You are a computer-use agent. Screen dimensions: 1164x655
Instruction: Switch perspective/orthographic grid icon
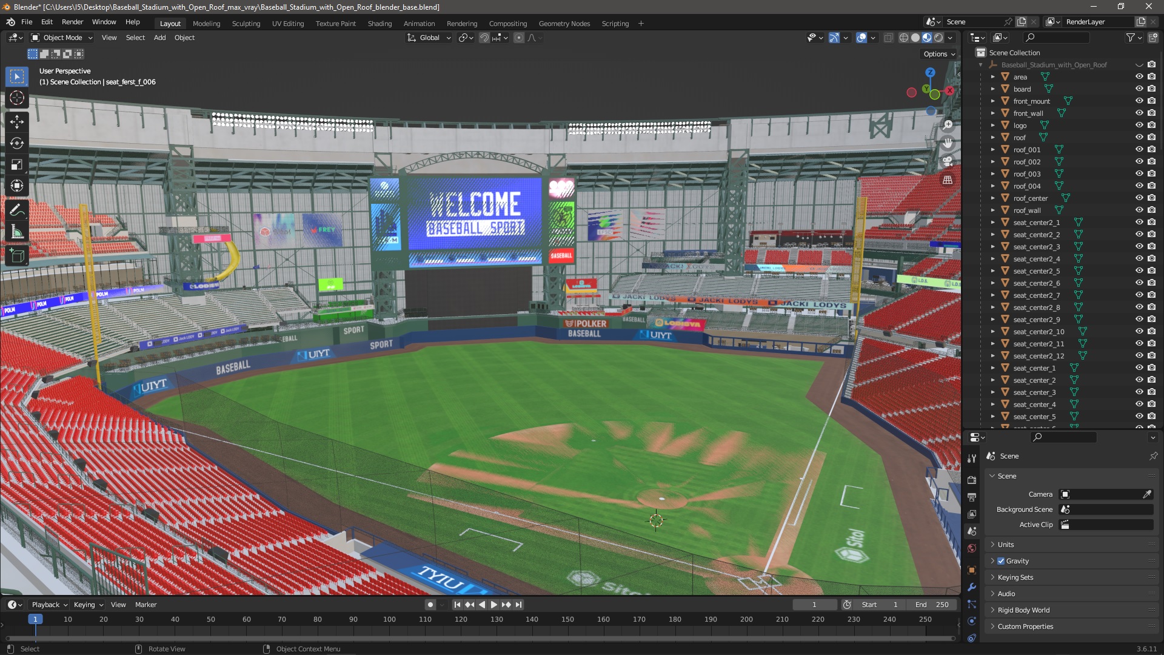948,180
